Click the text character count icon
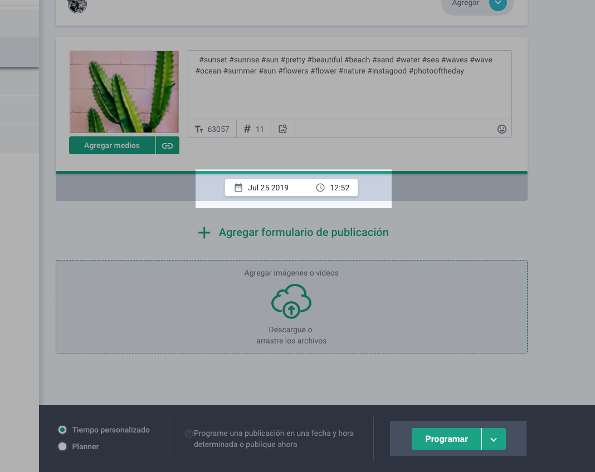The height and width of the screenshot is (472, 595). point(199,129)
